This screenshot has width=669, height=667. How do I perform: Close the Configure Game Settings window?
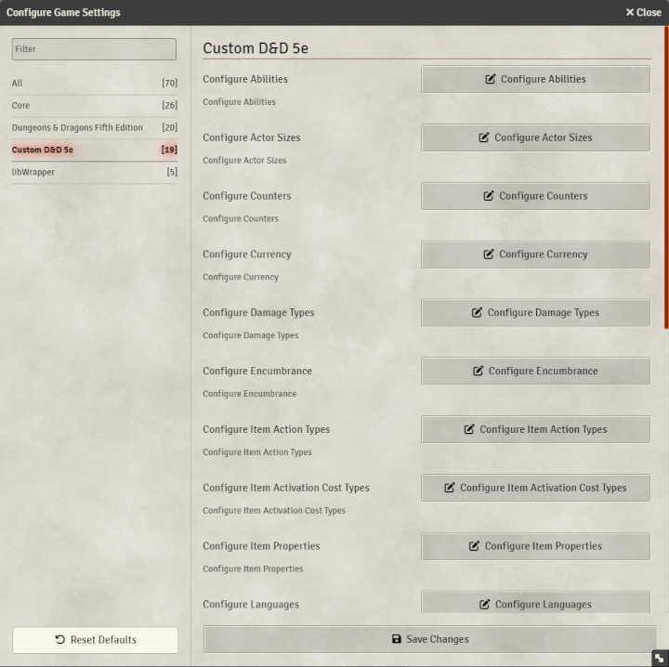(x=643, y=12)
